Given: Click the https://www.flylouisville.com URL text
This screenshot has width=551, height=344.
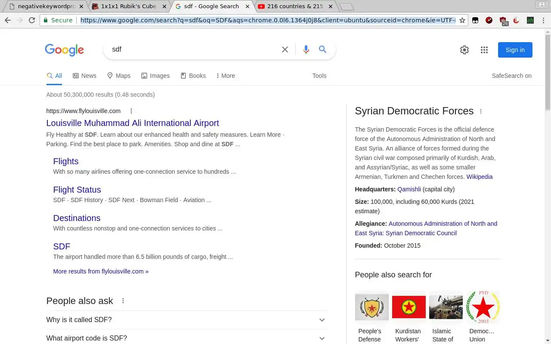Looking at the screenshot, I should pos(84,111).
